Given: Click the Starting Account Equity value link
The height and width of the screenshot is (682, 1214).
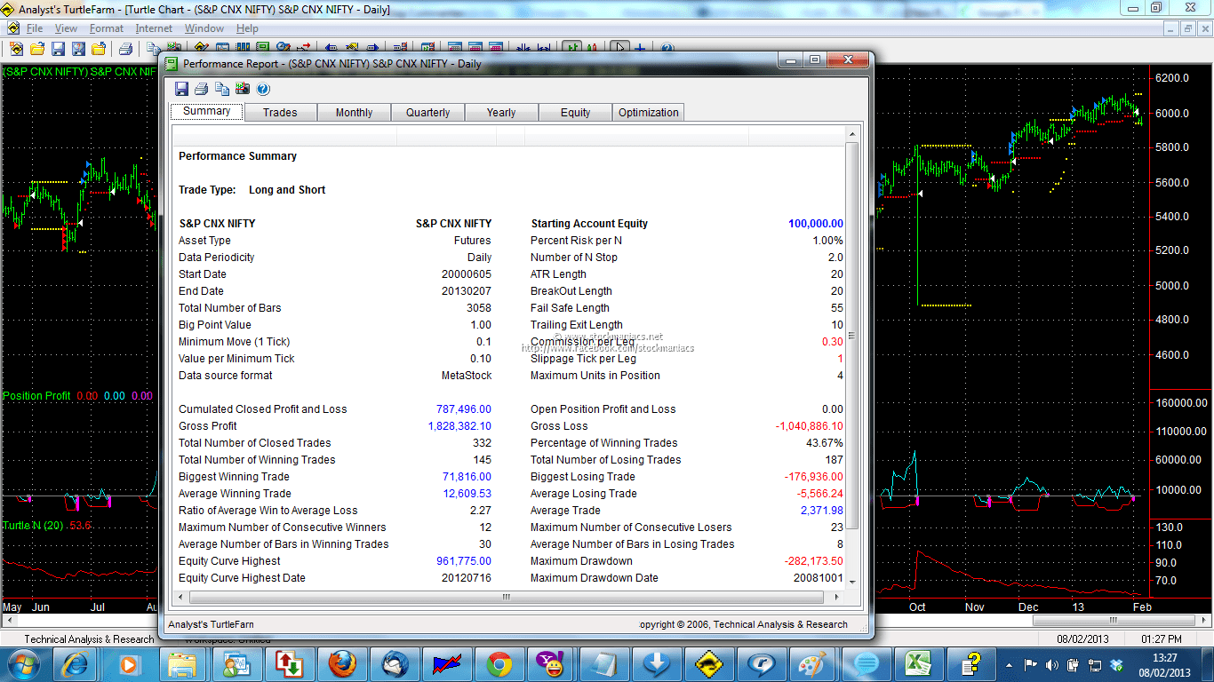Looking at the screenshot, I should (814, 223).
